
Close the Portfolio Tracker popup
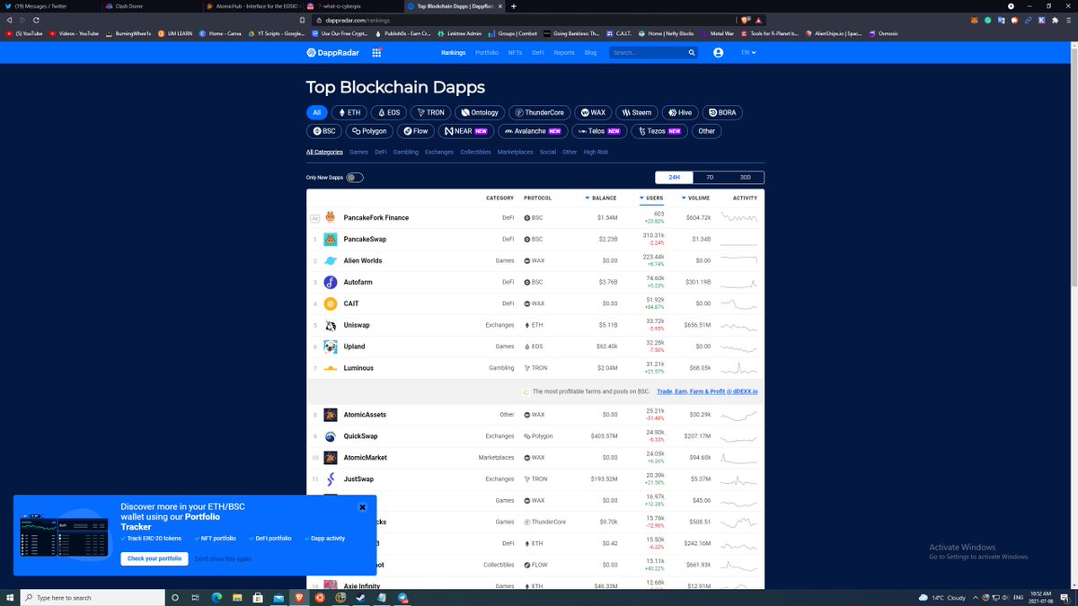tap(363, 507)
